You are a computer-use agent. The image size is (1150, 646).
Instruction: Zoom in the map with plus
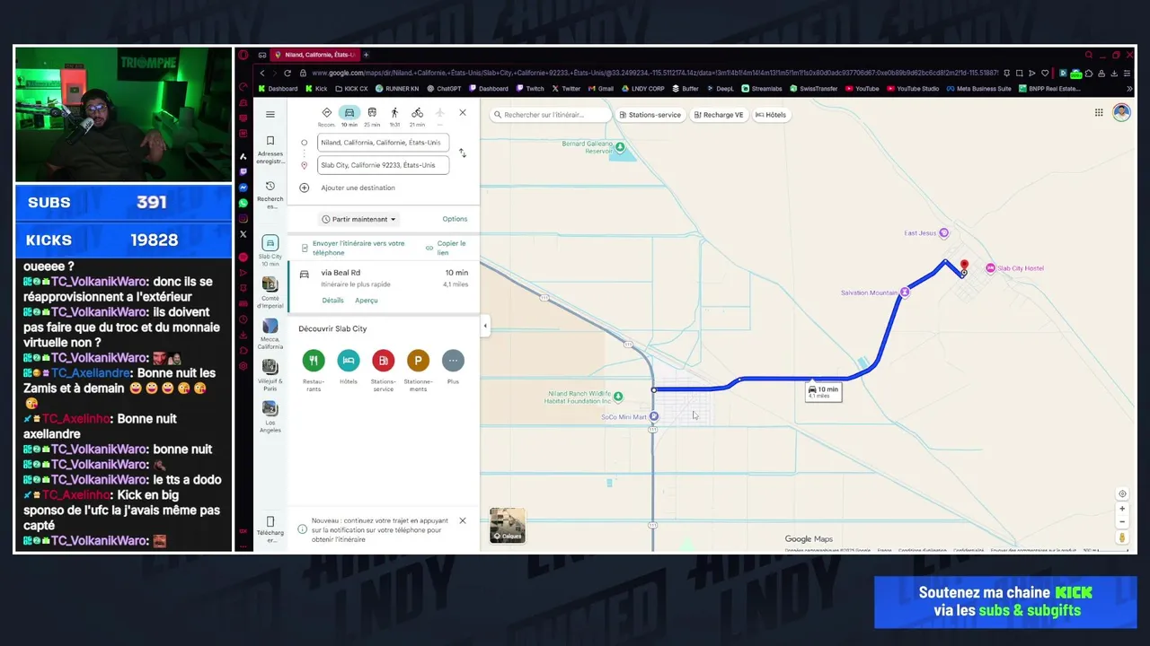pos(1122,509)
